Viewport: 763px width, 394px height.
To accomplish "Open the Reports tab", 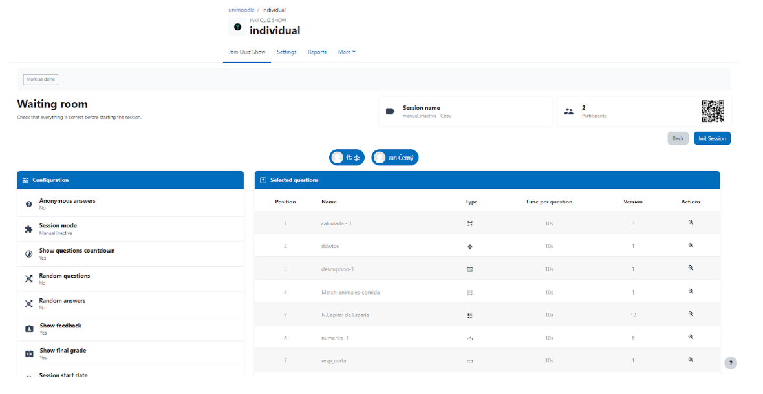I will click(x=317, y=52).
